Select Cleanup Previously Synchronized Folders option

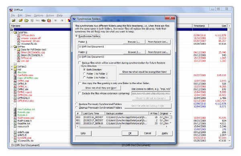77,107
